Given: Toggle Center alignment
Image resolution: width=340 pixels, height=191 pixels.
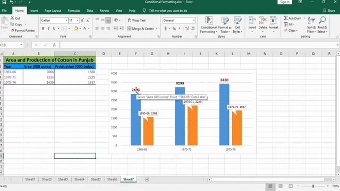Looking at the screenshot, I should click(103, 29).
